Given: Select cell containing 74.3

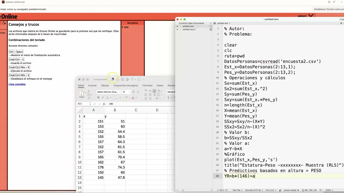Looking at the screenshot, I should pyautogui.click(x=115, y=167).
